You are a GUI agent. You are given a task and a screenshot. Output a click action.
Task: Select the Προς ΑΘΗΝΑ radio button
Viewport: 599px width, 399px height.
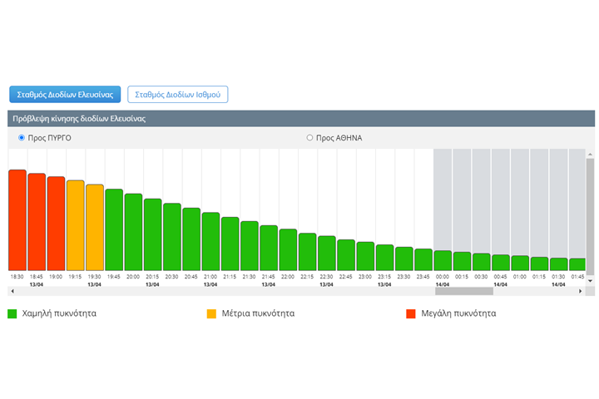[309, 137]
